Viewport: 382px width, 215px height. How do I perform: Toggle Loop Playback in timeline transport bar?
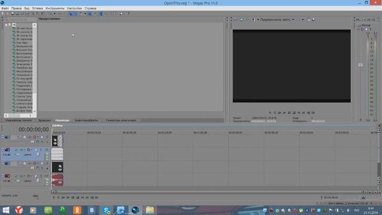click(x=58, y=198)
